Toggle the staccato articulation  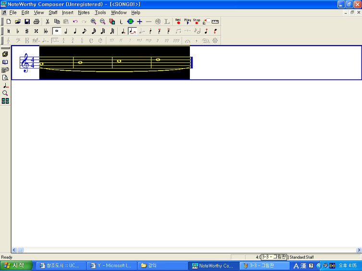point(150,31)
